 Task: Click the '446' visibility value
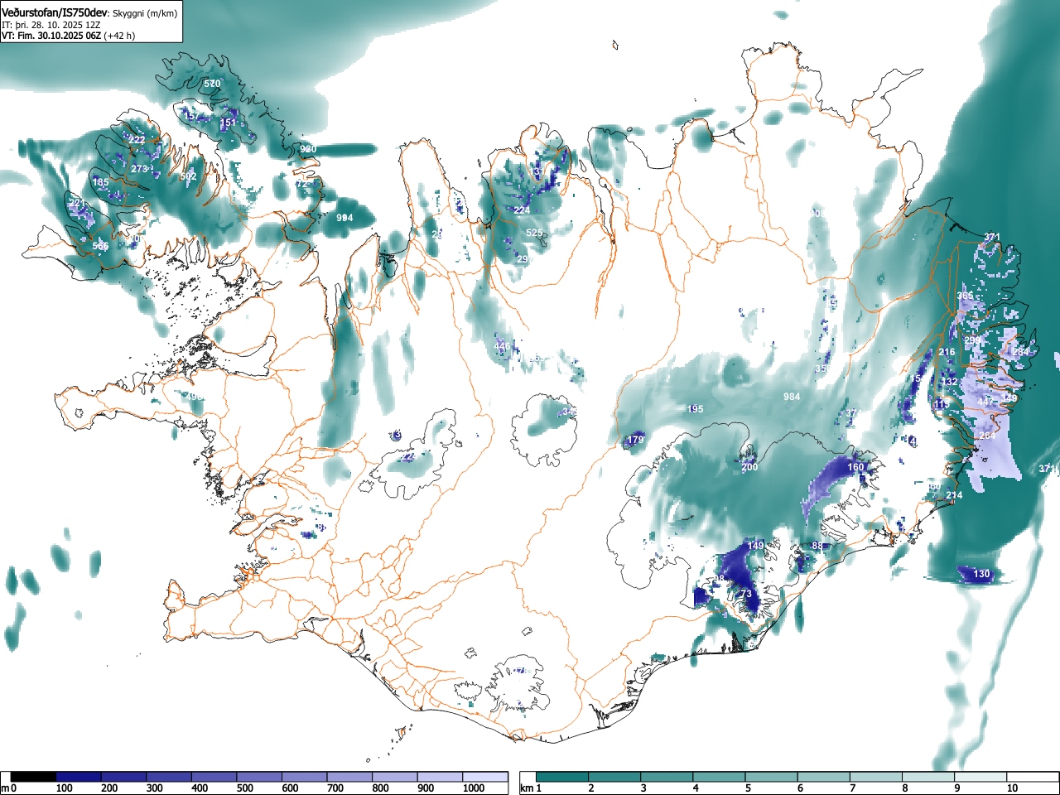tap(502, 346)
